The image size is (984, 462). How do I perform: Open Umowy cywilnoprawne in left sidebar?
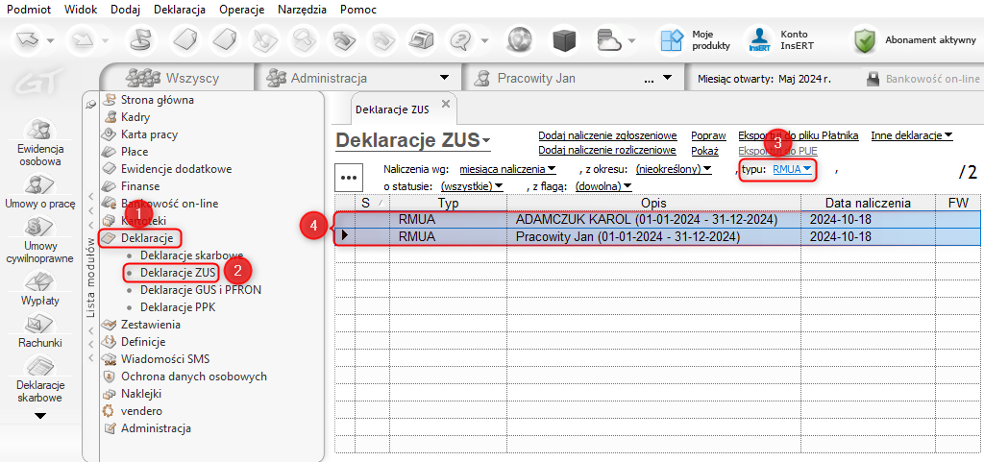pyautogui.click(x=40, y=240)
